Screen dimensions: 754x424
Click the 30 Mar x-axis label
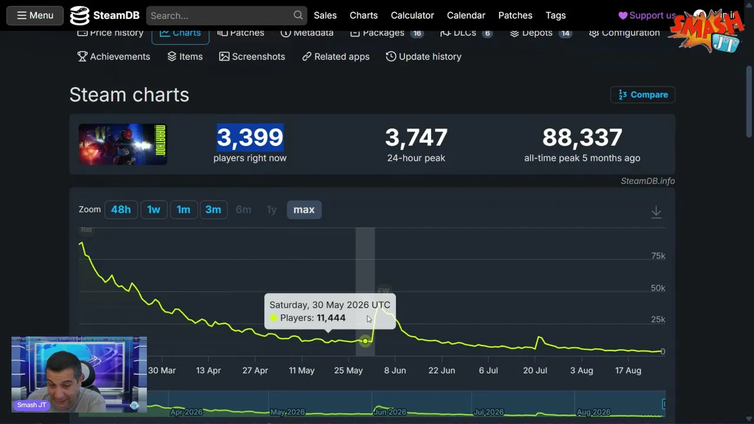click(x=162, y=370)
